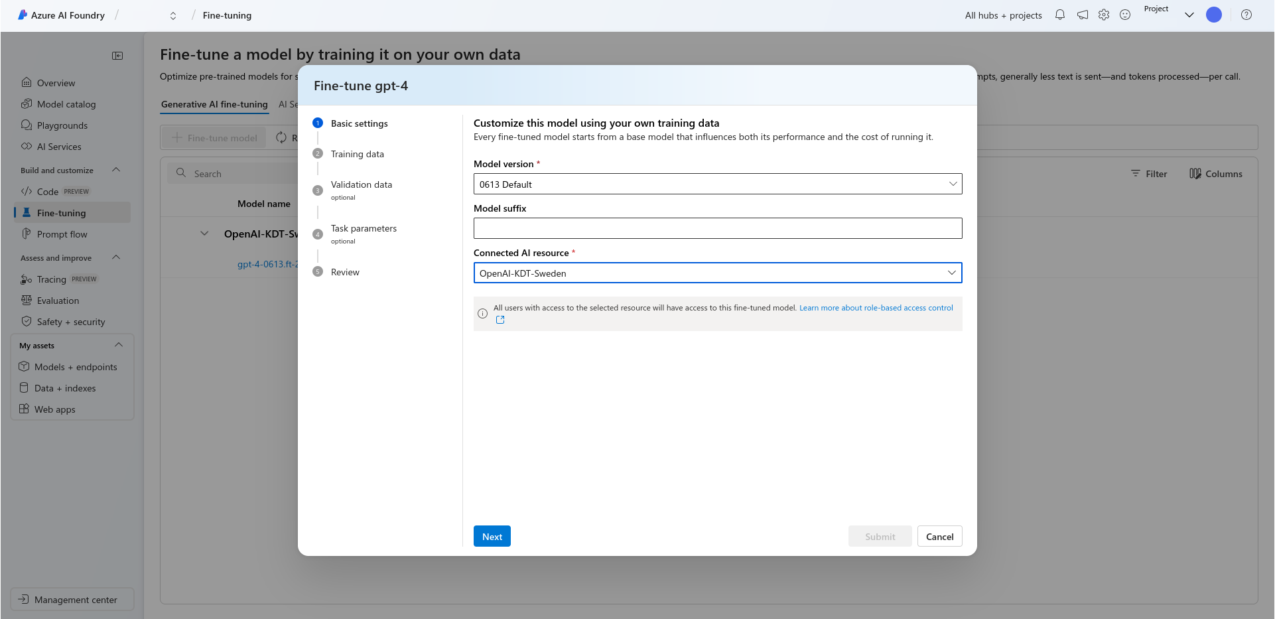Click the Filter button
Screen dimensions: 1275x619
[1149, 174]
